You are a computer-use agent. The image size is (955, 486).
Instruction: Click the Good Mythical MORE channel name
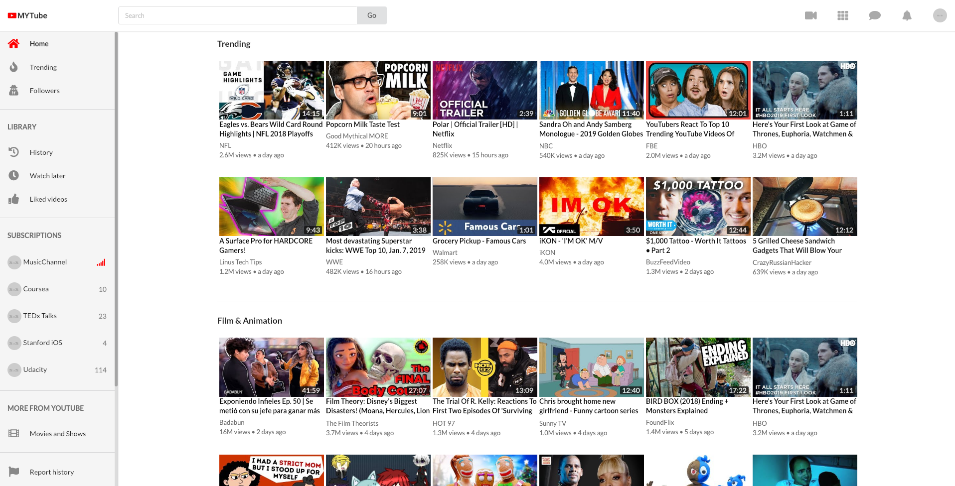point(357,136)
